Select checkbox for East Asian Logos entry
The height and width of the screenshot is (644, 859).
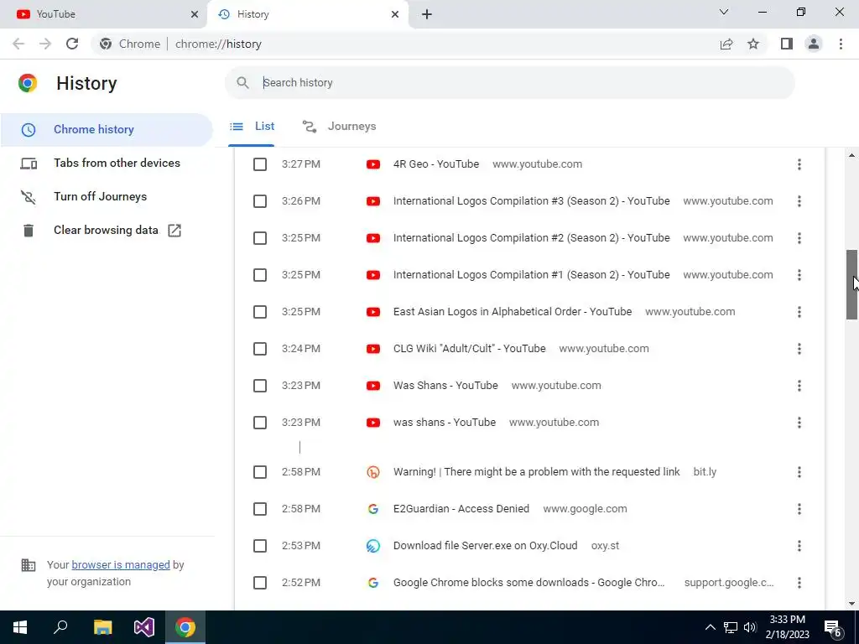(260, 312)
